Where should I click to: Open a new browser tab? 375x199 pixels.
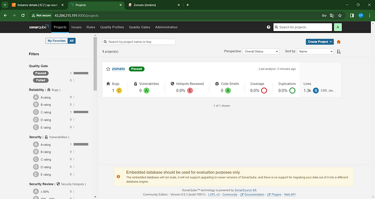[x=187, y=5]
